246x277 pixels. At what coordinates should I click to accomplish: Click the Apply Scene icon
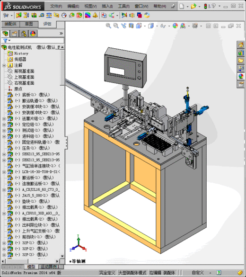tap(183, 26)
